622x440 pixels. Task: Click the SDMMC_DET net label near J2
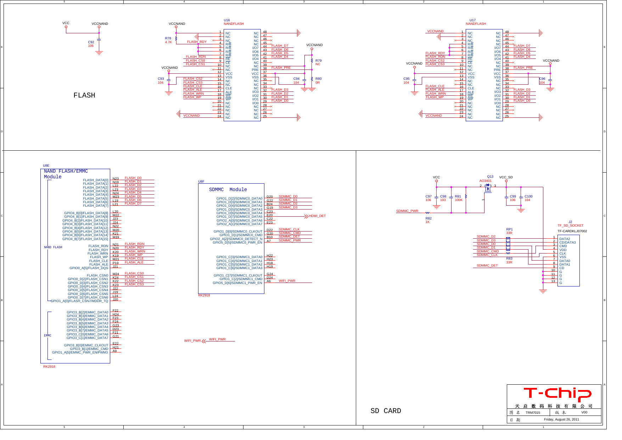487,266
